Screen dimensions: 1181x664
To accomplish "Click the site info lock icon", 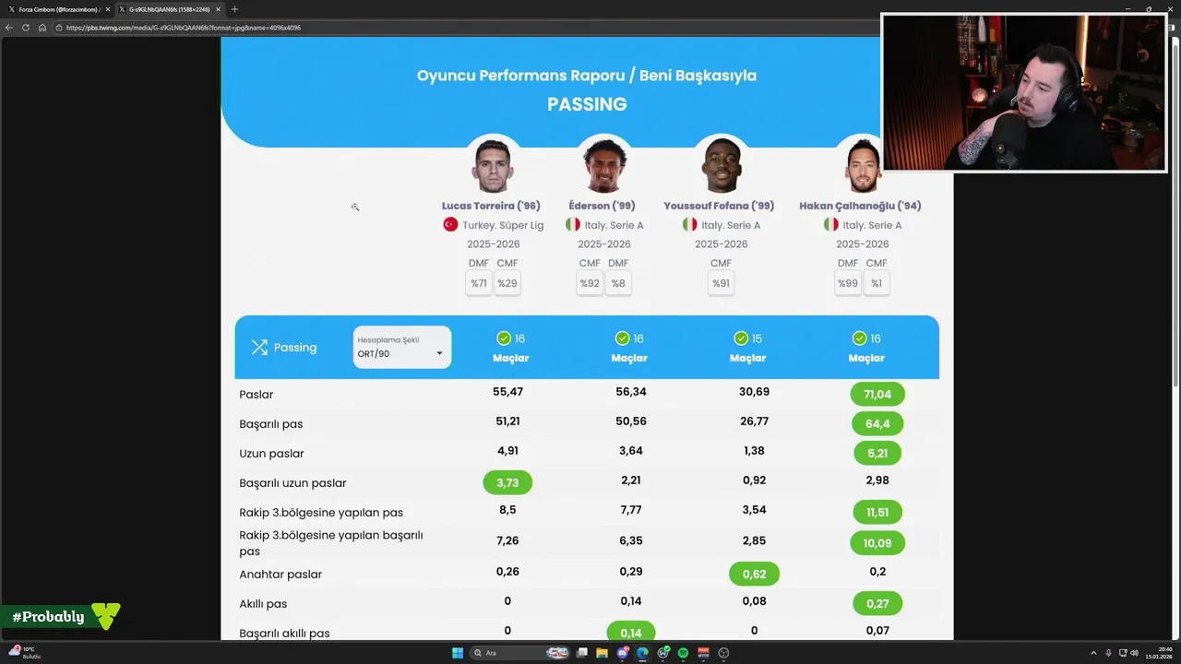I will point(59,28).
